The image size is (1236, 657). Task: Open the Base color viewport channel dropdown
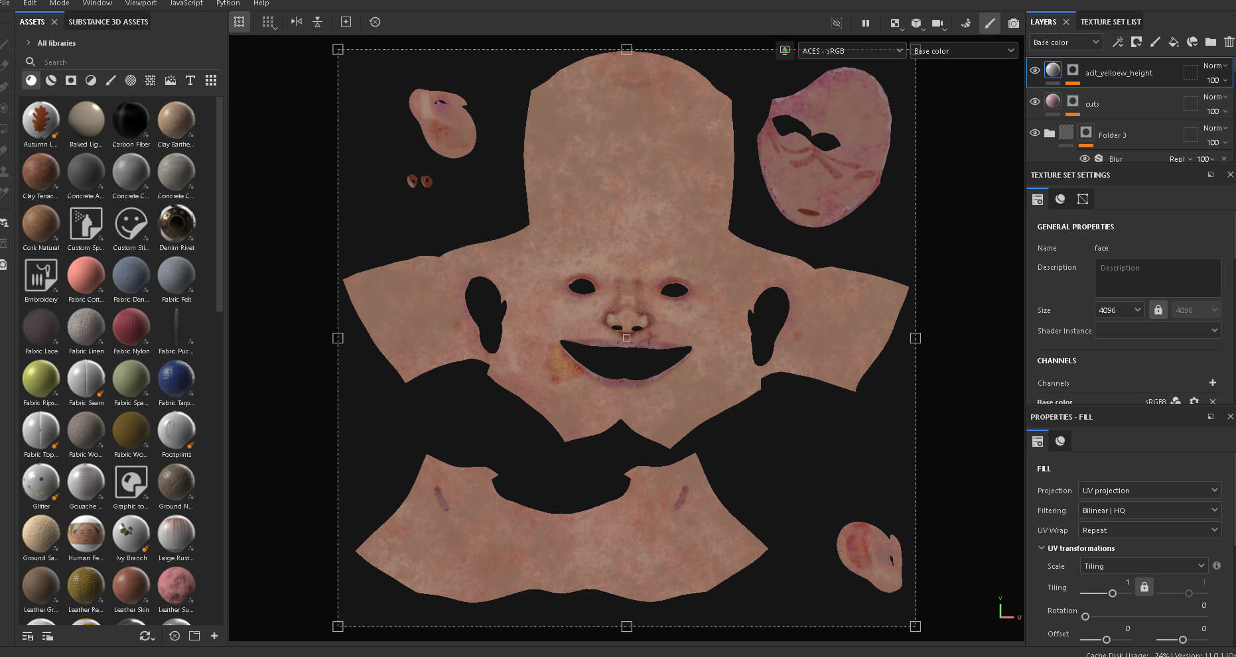tap(963, 50)
